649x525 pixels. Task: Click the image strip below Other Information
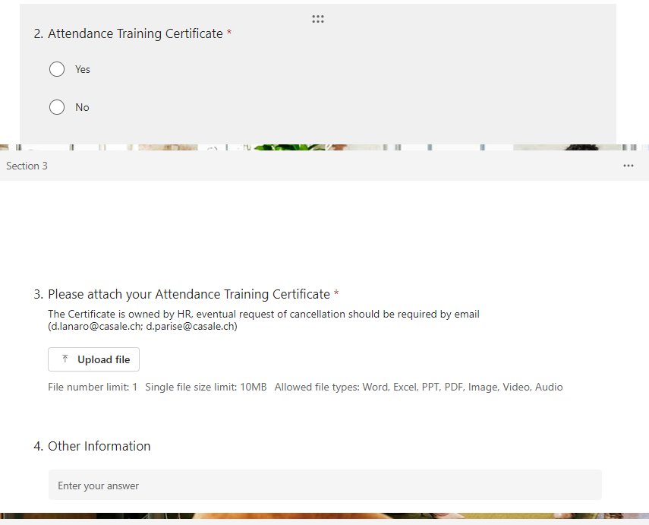(x=324, y=516)
